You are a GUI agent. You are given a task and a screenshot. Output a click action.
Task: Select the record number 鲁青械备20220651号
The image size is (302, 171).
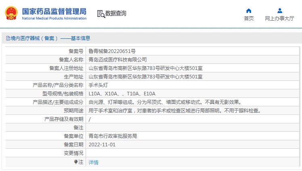tap(112, 51)
